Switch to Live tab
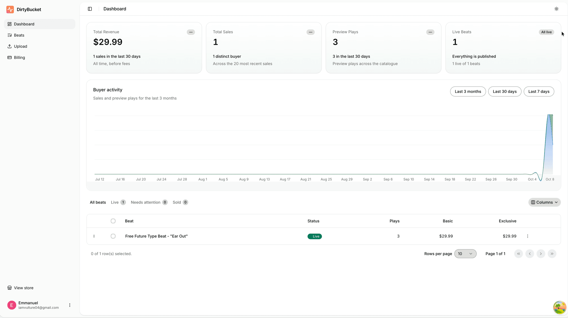Viewport: 568px width, 318px height. pos(118,202)
